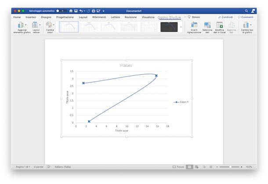Expand chart styles gallery arrow

pos(181,27)
